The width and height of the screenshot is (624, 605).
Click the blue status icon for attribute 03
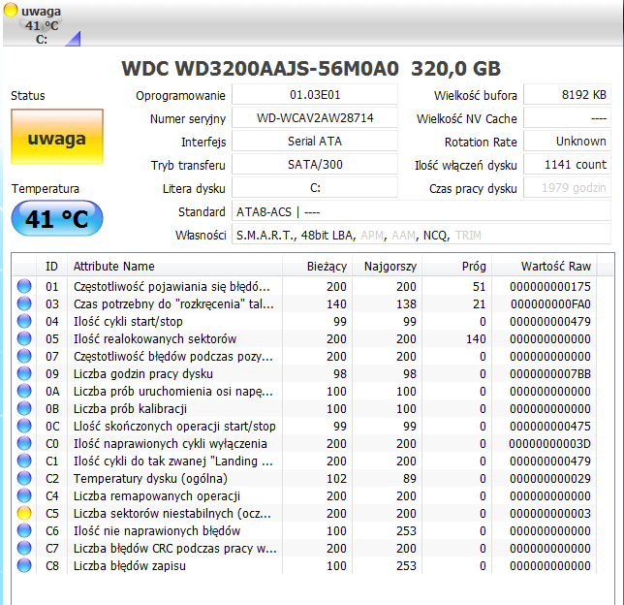24,303
